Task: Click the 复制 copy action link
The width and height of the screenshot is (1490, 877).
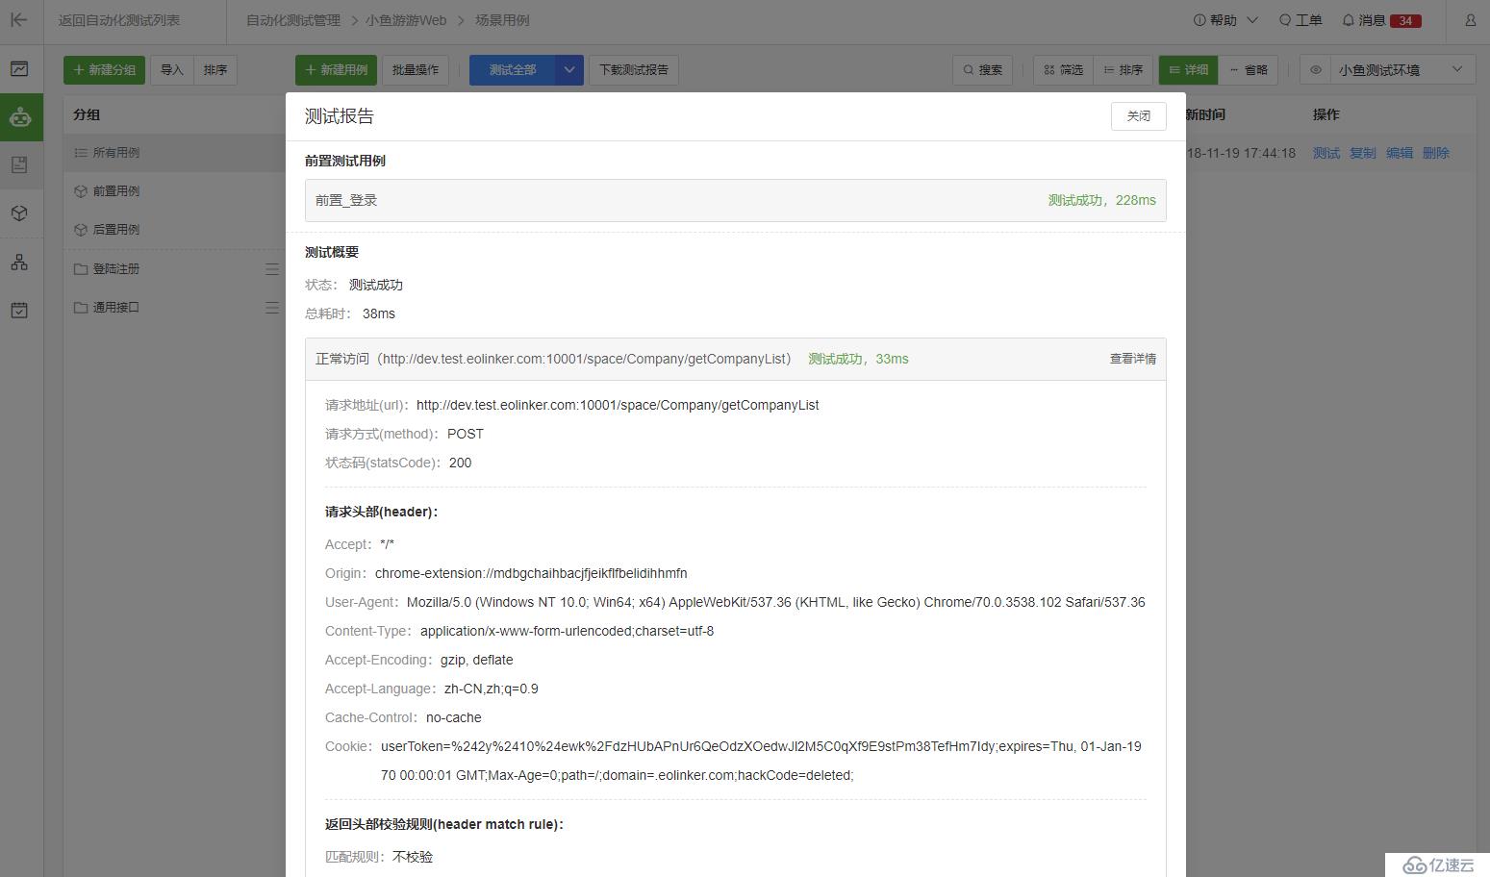Action: tap(1363, 153)
